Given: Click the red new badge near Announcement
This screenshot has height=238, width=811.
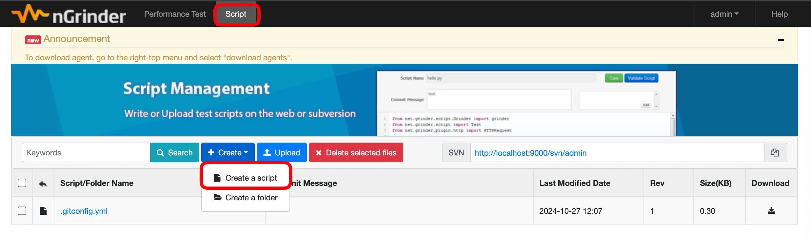Looking at the screenshot, I should (x=33, y=40).
